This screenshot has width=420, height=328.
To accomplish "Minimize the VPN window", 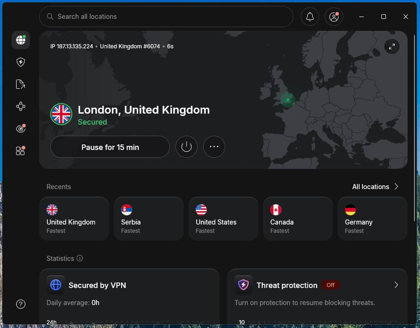I will click(x=362, y=17).
